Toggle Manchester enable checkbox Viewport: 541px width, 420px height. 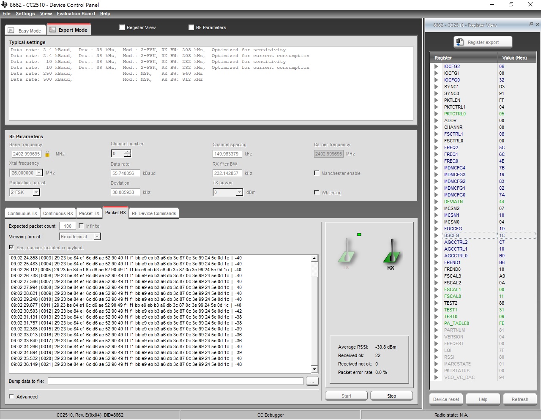click(317, 173)
